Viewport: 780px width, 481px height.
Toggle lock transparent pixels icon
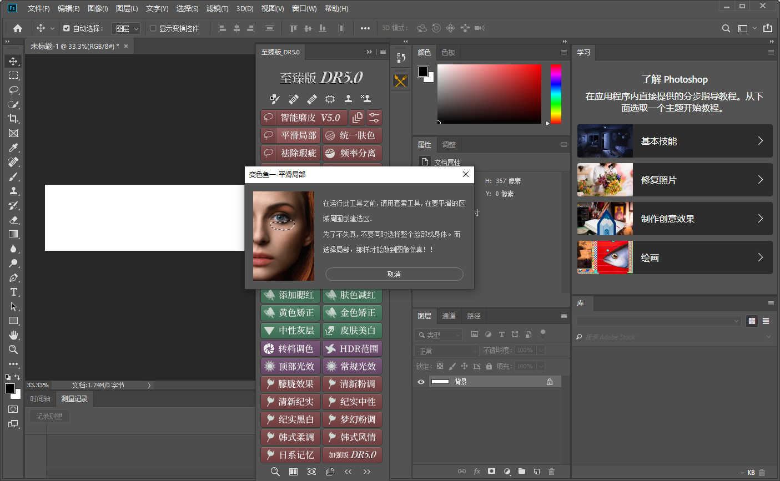click(x=440, y=366)
